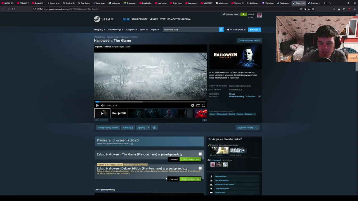
Task: Open the Jednoosobowa feature link
Action: 221,176
